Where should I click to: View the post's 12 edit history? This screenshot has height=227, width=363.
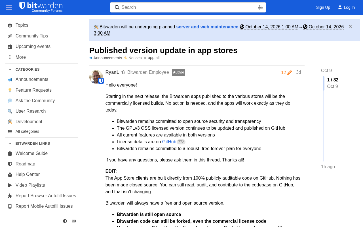click(286, 73)
